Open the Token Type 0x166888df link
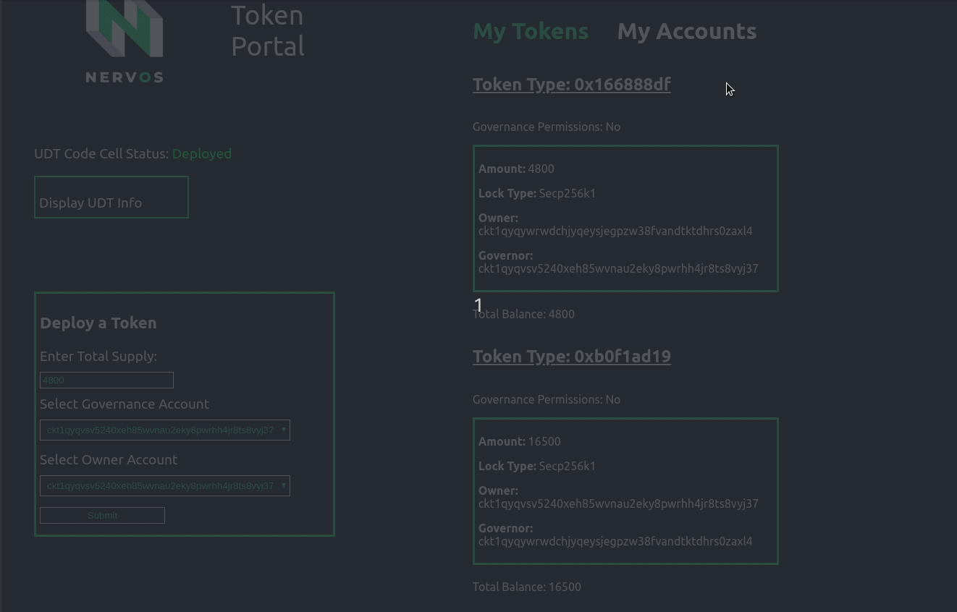 [572, 84]
